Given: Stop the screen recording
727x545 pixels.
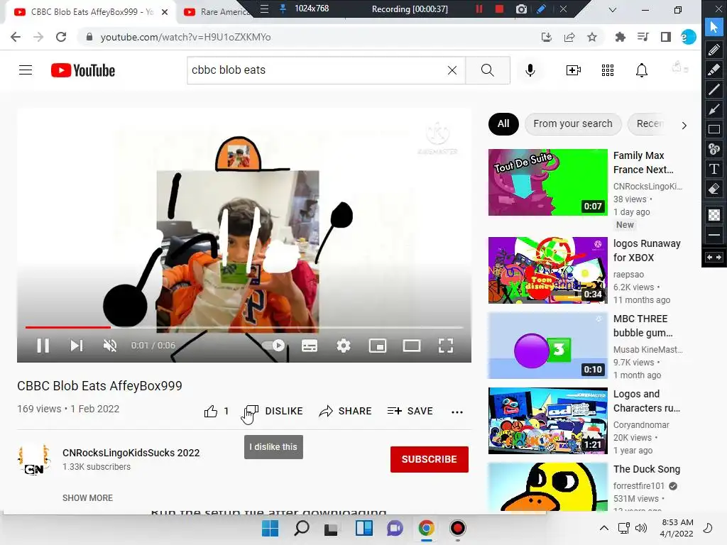Looking at the screenshot, I should tap(499, 9).
